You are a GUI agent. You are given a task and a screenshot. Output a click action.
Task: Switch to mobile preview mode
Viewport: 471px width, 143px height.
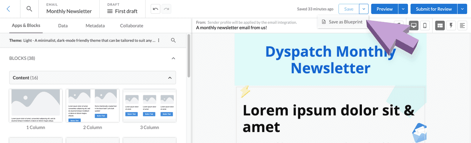(424, 25)
